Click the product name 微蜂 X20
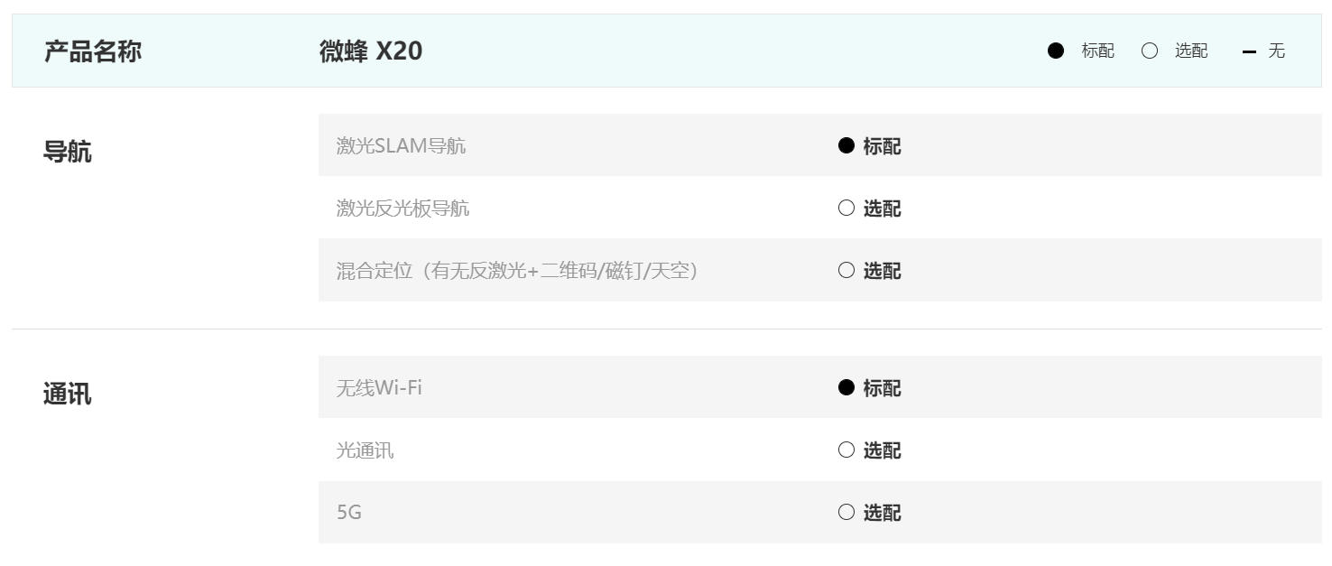1332x566 pixels. tap(370, 51)
